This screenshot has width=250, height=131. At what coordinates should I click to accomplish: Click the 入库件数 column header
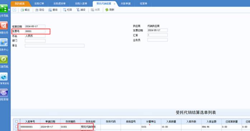click(x=191, y=122)
